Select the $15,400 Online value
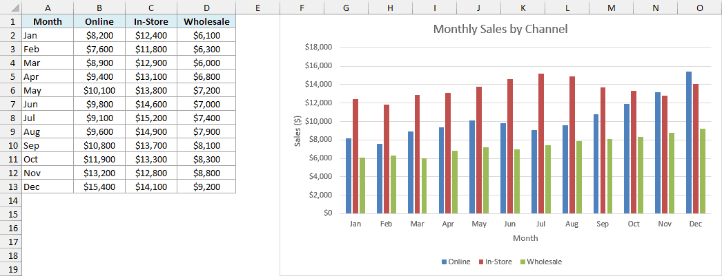The image size is (722, 276). (x=99, y=187)
